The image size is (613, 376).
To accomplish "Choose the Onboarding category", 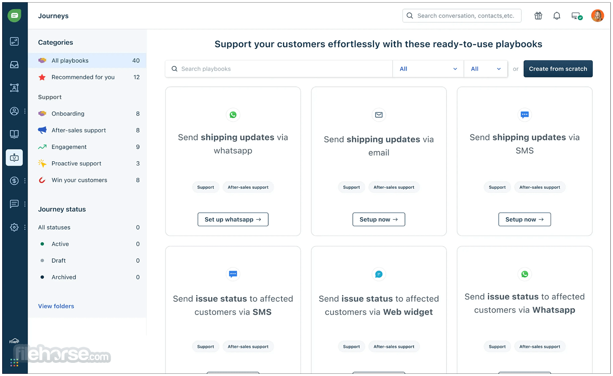I will [x=87, y=114].
